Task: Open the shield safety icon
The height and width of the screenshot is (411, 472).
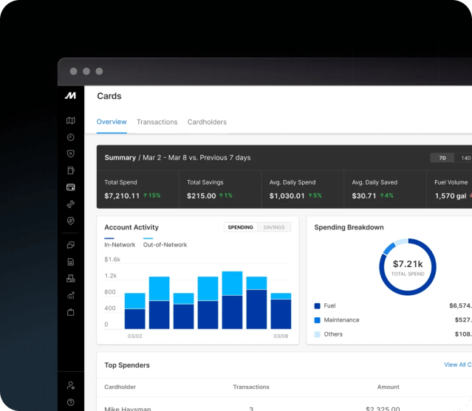Action: pyautogui.click(x=71, y=154)
